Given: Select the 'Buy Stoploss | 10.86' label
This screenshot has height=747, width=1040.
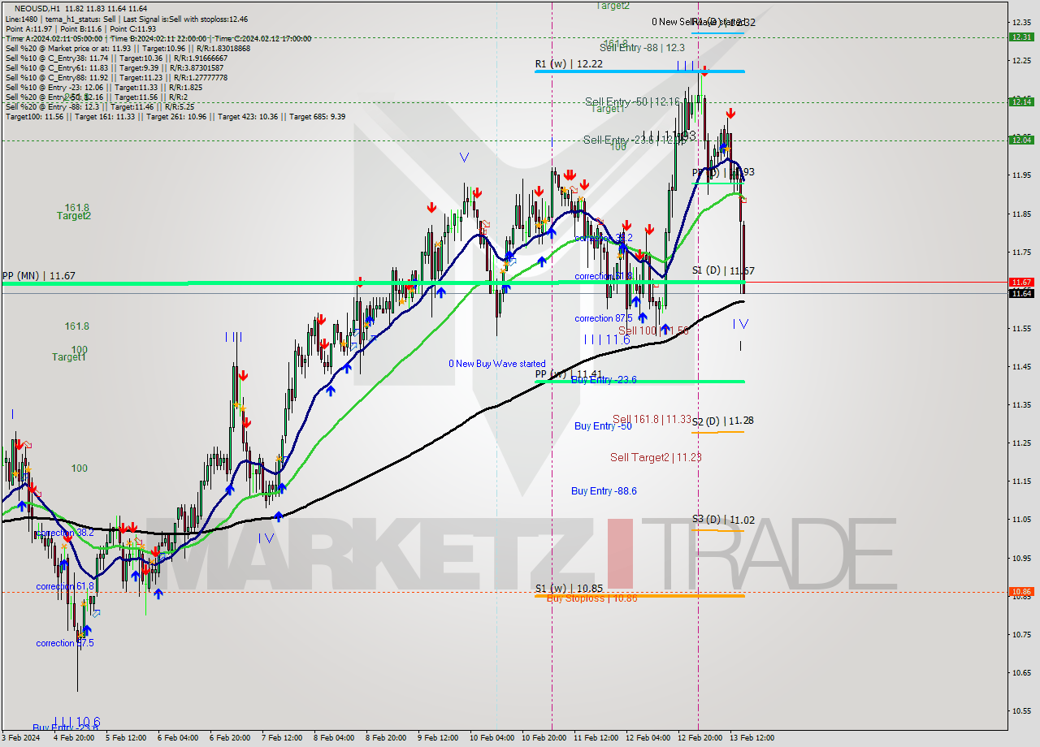Looking at the screenshot, I should coord(591,598).
